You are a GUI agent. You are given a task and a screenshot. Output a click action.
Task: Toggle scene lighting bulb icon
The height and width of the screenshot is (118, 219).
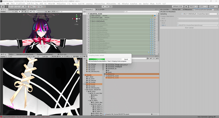[x=19, y=12]
